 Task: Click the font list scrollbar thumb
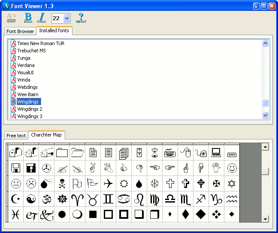pos(265,103)
